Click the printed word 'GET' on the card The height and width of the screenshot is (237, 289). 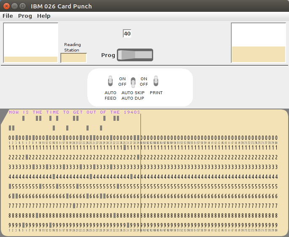coord(78,112)
